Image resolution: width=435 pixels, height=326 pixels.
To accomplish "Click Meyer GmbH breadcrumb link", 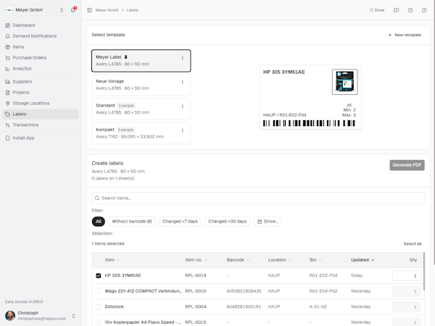I will coord(107,10).
